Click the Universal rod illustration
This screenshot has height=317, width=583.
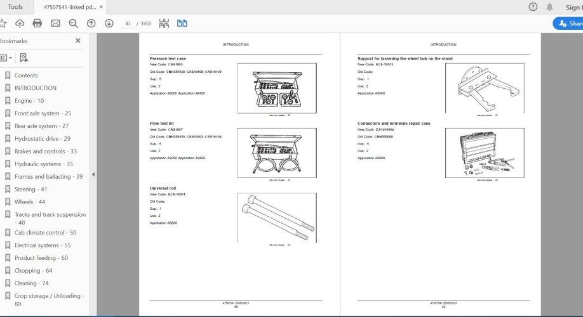277,217
